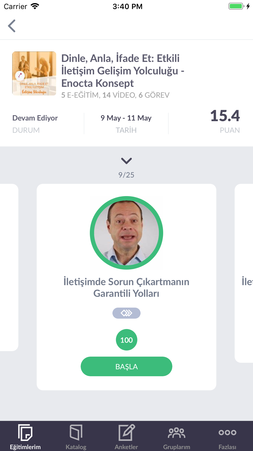Tap the green 100 points badge
This screenshot has width=253, height=451.
[x=126, y=340]
